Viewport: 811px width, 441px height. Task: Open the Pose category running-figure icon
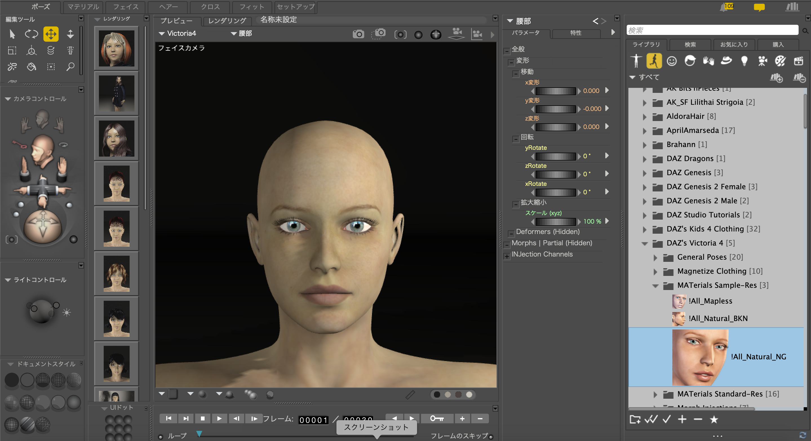[x=653, y=61]
